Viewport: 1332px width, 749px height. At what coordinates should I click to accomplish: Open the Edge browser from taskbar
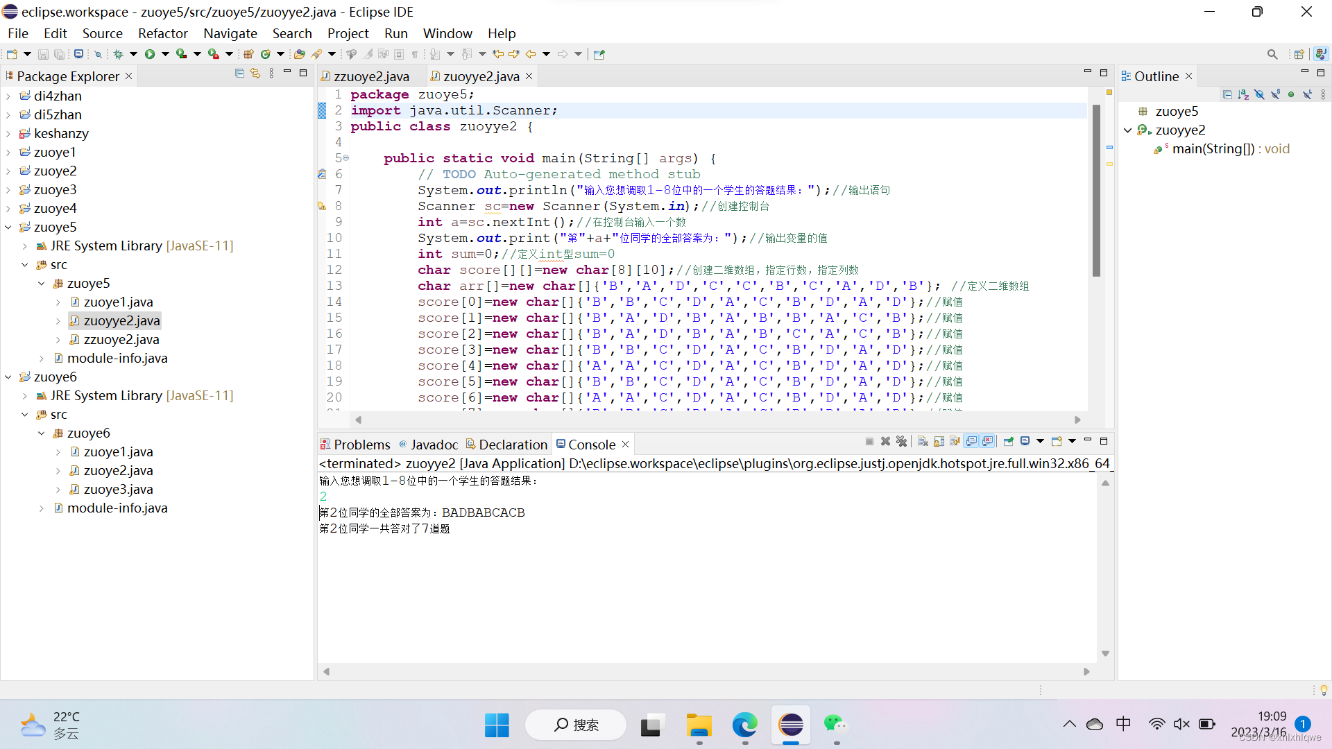click(x=744, y=725)
